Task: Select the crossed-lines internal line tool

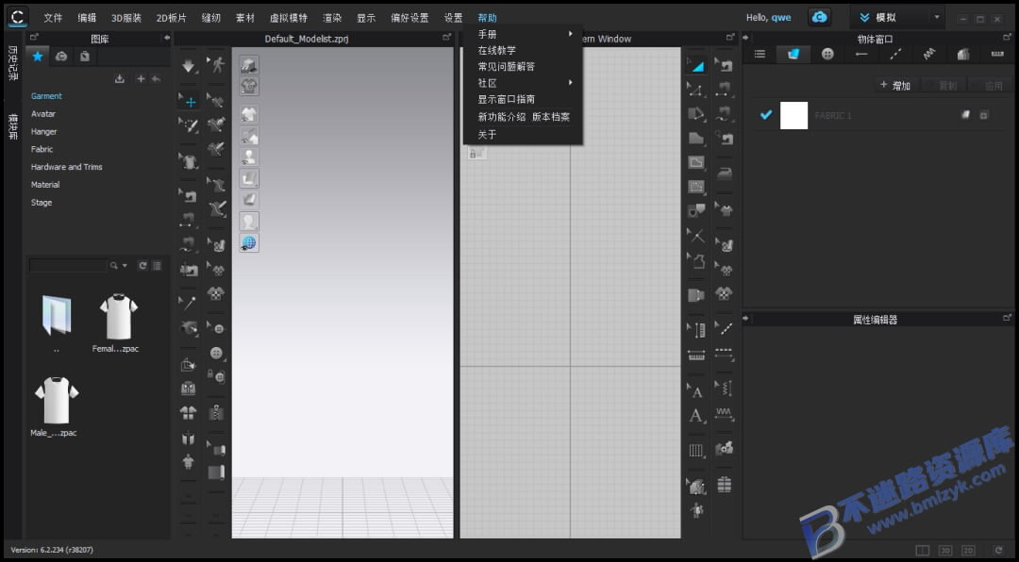Action: point(696,236)
